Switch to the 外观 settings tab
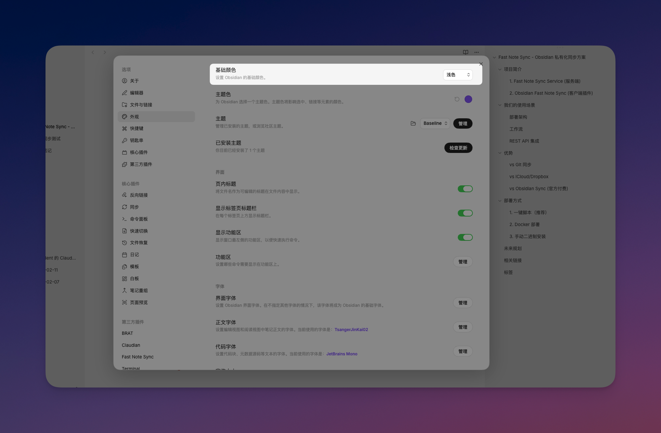 134,116
